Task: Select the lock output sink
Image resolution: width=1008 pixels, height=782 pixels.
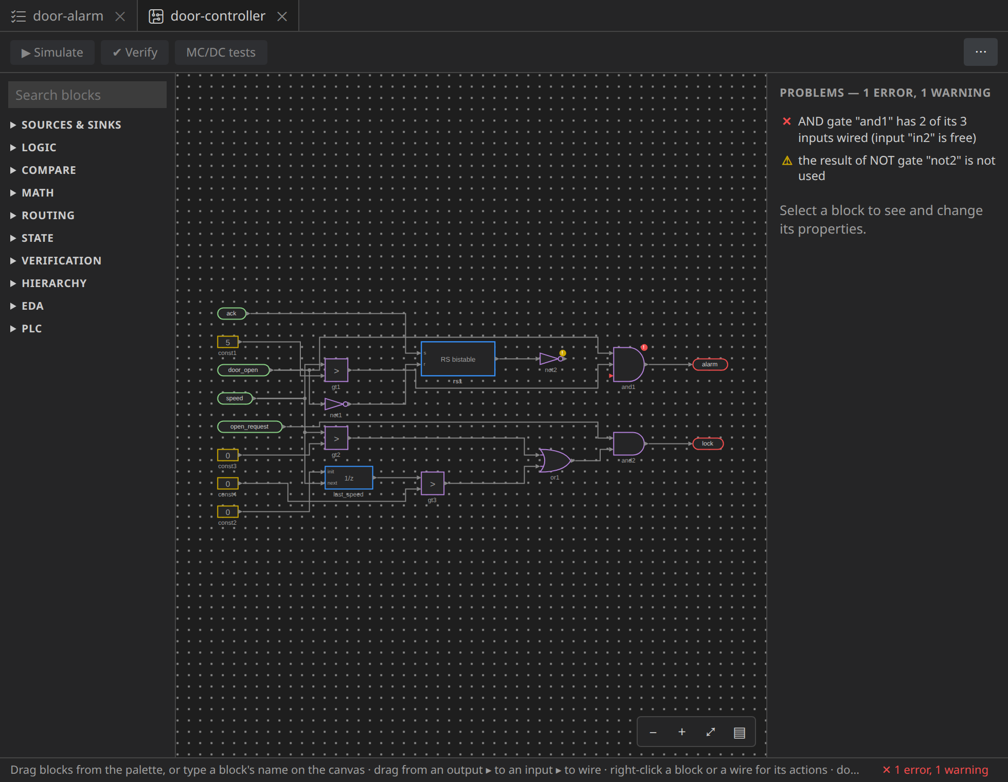Action: coord(708,443)
